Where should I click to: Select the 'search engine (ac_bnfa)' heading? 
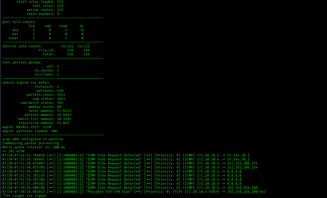(26, 83)
